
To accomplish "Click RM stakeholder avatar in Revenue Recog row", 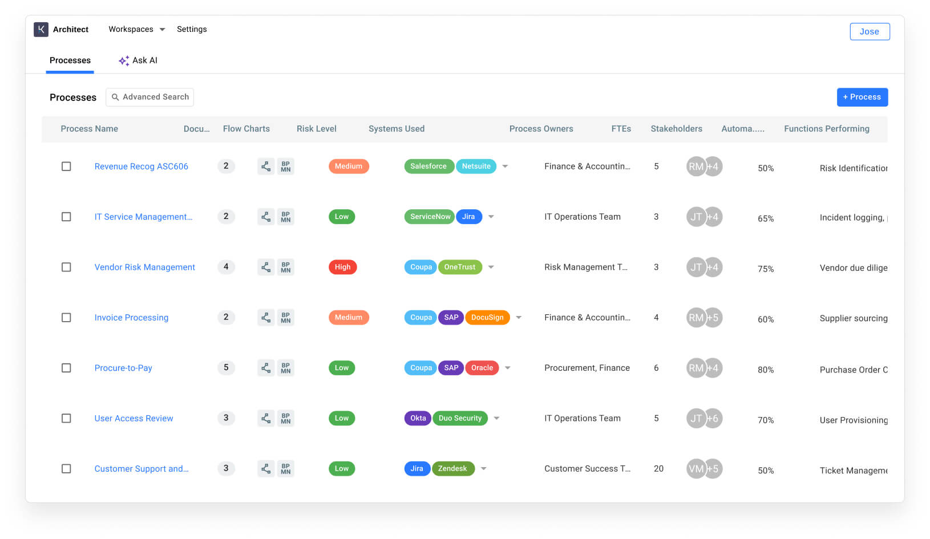I will click(696, 167).
